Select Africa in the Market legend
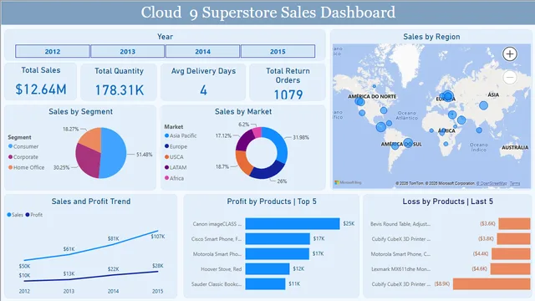The height and width of the screenshot is (301, 535). [174, 178]
